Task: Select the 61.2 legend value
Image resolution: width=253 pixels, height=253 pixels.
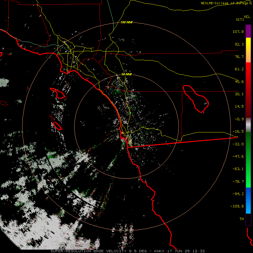Action: (x=239, y=69)
